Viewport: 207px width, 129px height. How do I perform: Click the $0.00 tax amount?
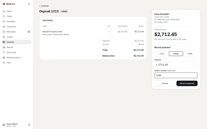(141, 44)
